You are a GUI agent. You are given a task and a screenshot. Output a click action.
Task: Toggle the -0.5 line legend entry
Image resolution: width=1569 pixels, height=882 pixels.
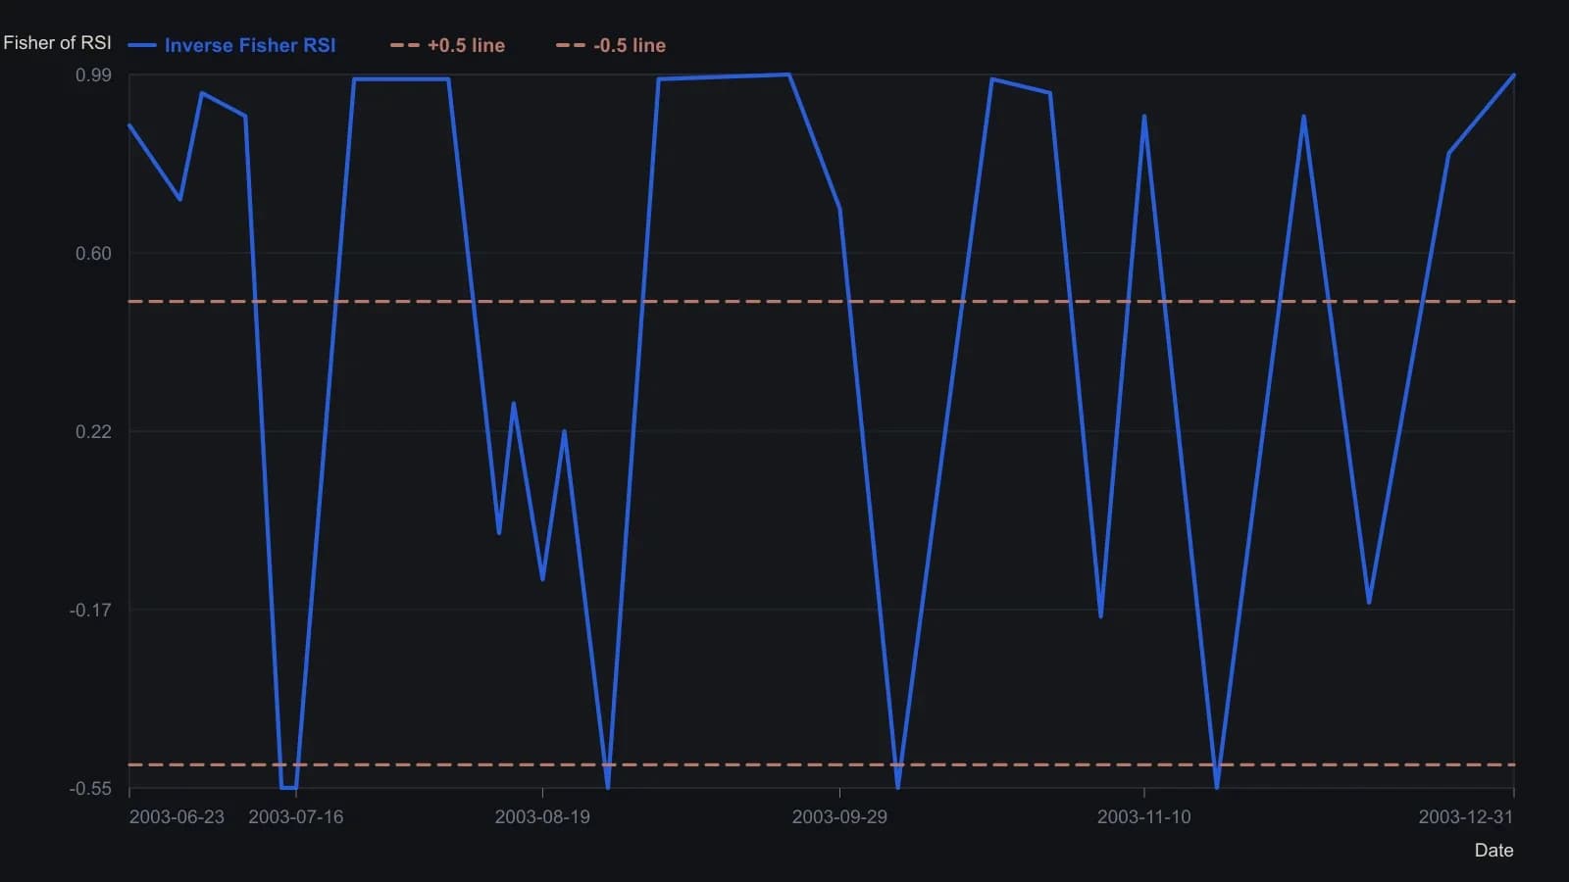point(611,45)
